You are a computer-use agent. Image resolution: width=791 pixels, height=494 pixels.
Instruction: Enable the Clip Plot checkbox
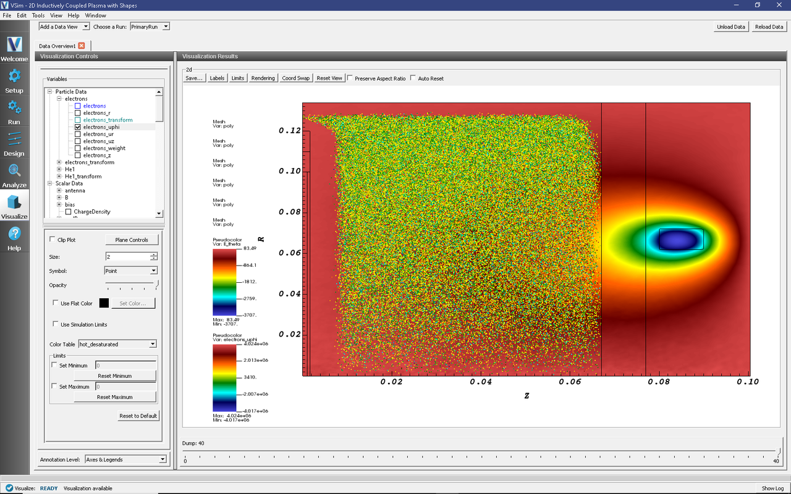point(53,240)
